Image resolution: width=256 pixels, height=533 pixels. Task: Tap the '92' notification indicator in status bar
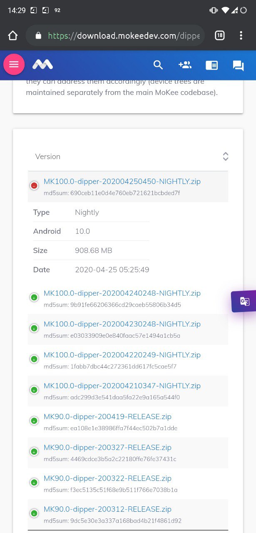click(x=57, y=10)
